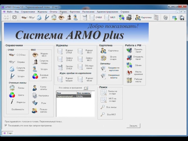Open Журнал продаж

click(x=65, y=79)
